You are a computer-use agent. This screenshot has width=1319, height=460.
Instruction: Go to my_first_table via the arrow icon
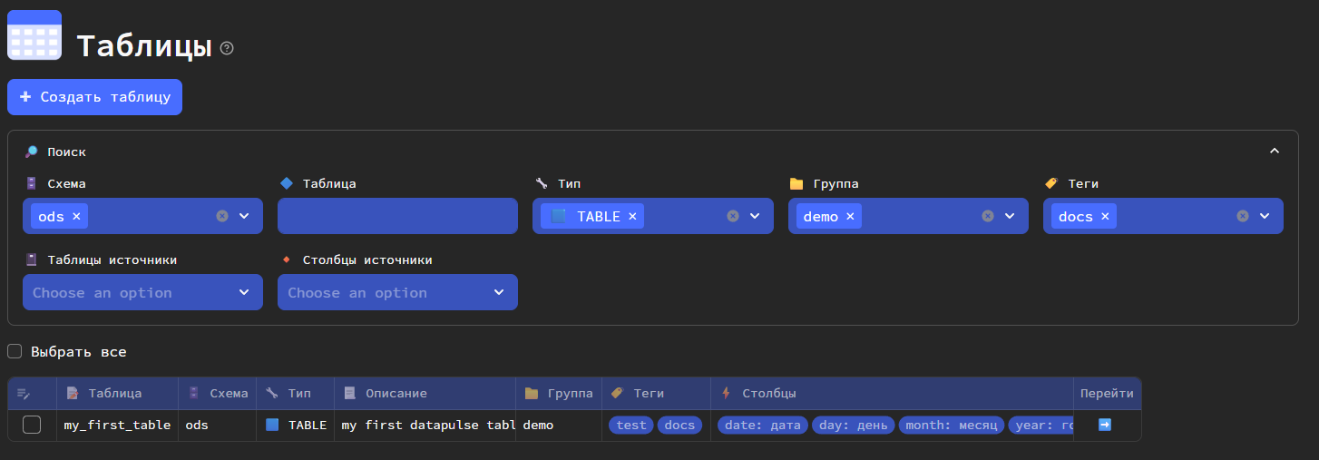[x=1105, y=425]
